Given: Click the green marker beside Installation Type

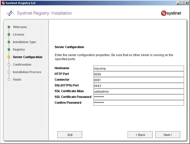Looking at the screenshot, I should coord(9,42).
